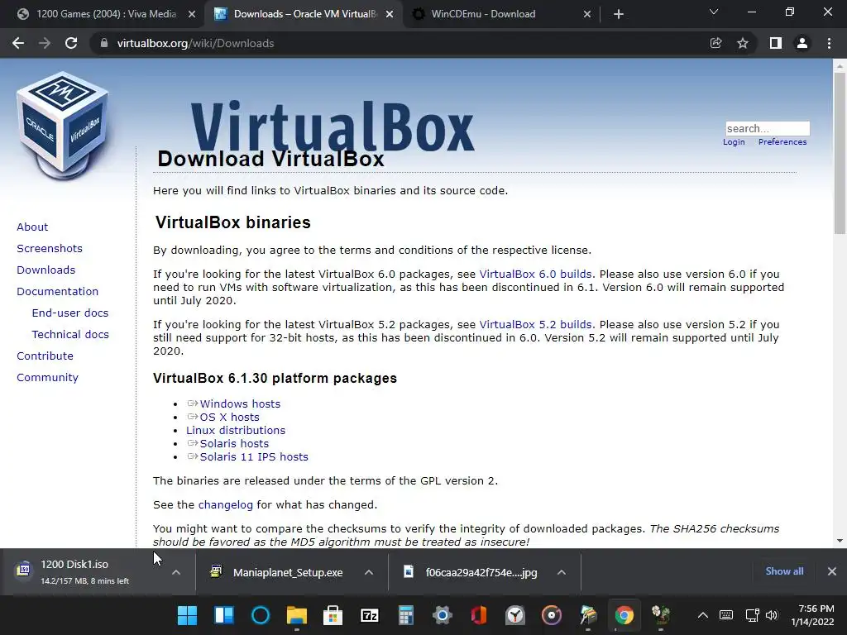Expand options for Maniaplanet_Setup.exe download
847x635 pixels.
point(369,572)
